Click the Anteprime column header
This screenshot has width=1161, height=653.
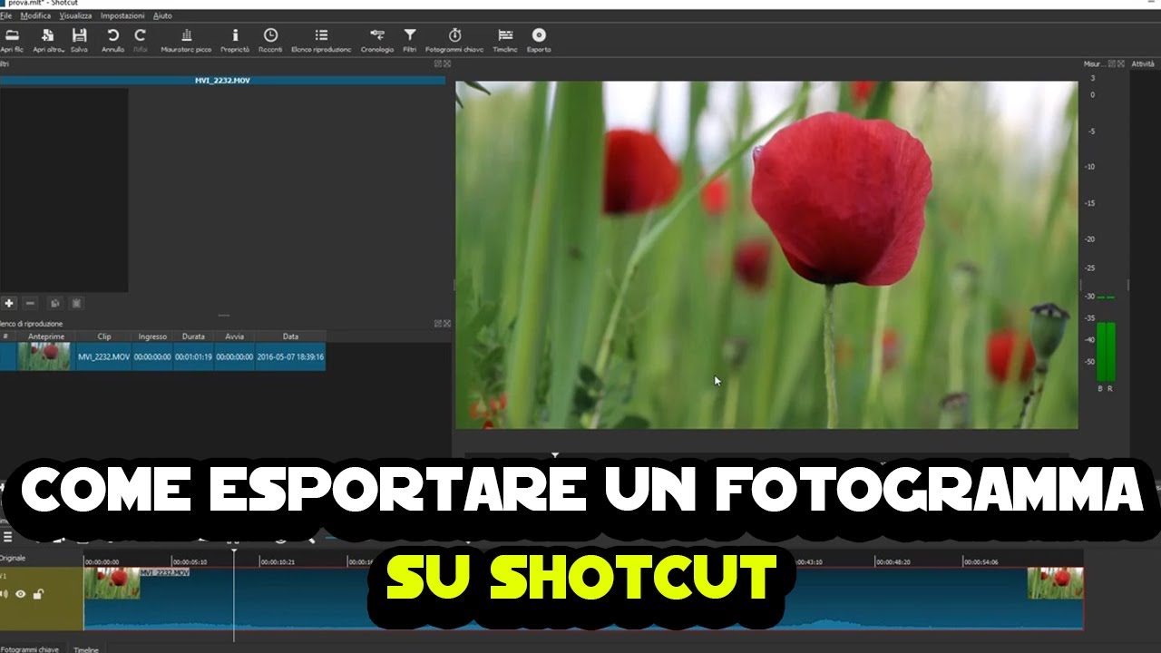tap(45, 336)
